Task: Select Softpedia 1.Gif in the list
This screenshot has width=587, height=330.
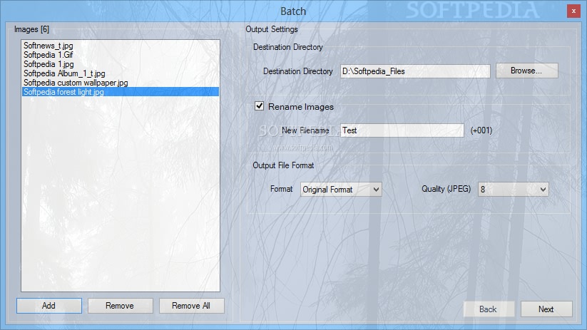Action: coord(120,55)
